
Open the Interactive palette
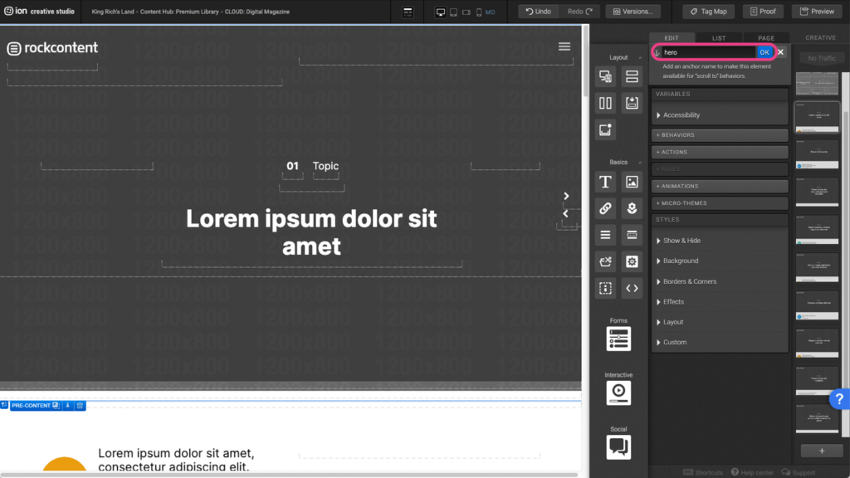click(618, 393)
